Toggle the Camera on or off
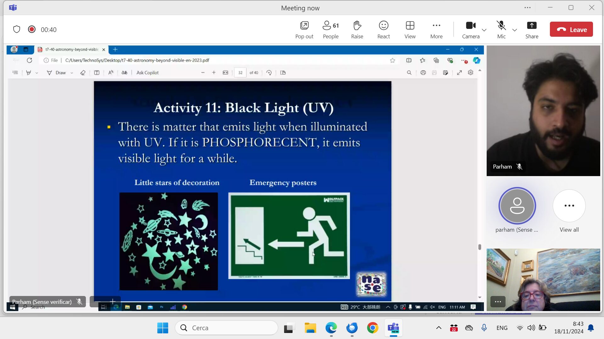The image size is (604, 339). (471, 30)
